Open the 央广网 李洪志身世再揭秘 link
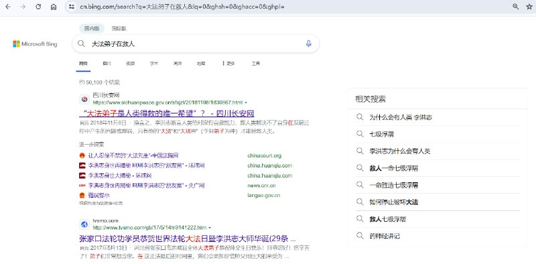The width and height of the screenshot is (536, 264). 146,186
